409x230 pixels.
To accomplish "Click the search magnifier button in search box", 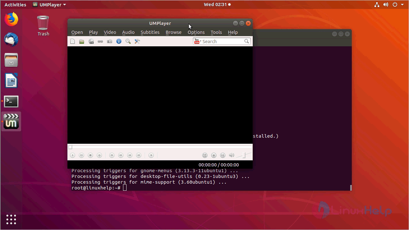I will 247,41.
